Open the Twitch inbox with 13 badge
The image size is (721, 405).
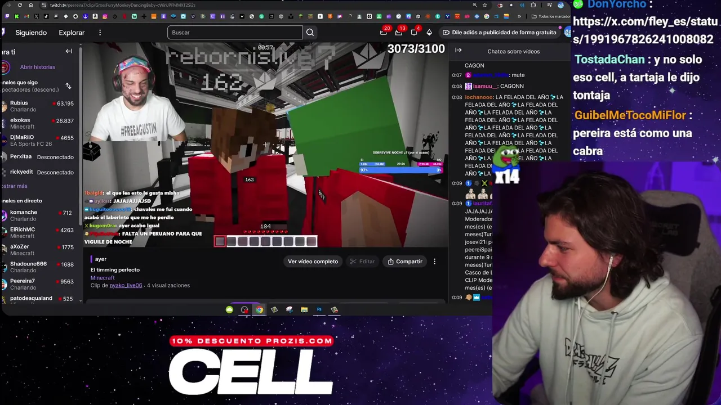click(399, 32)
